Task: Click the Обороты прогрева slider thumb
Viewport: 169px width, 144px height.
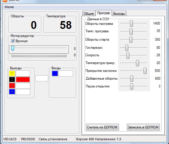Action: tap(131, 23)
